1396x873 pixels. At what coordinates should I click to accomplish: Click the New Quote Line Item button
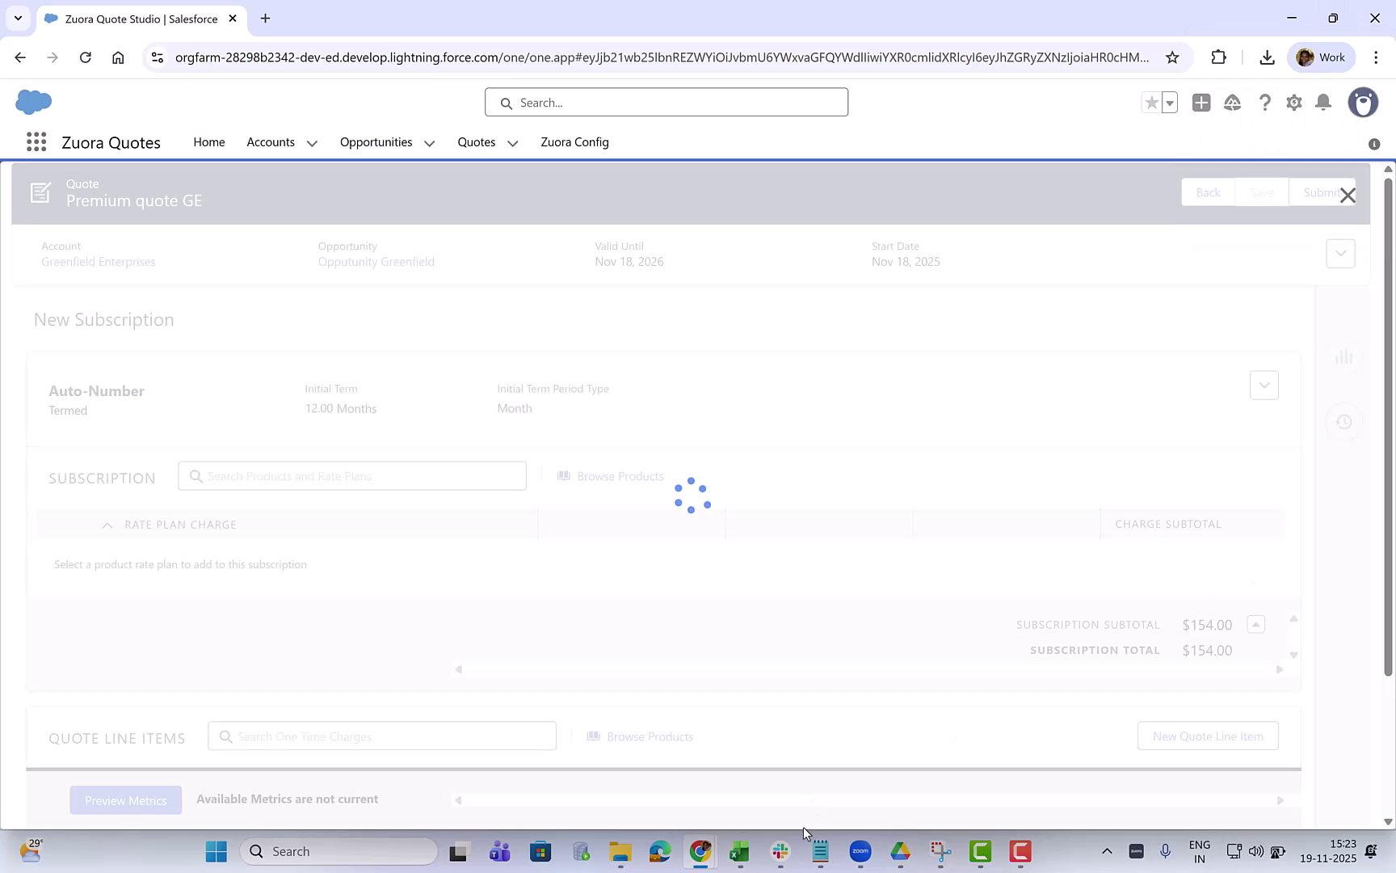click(x=1208, y=736)
